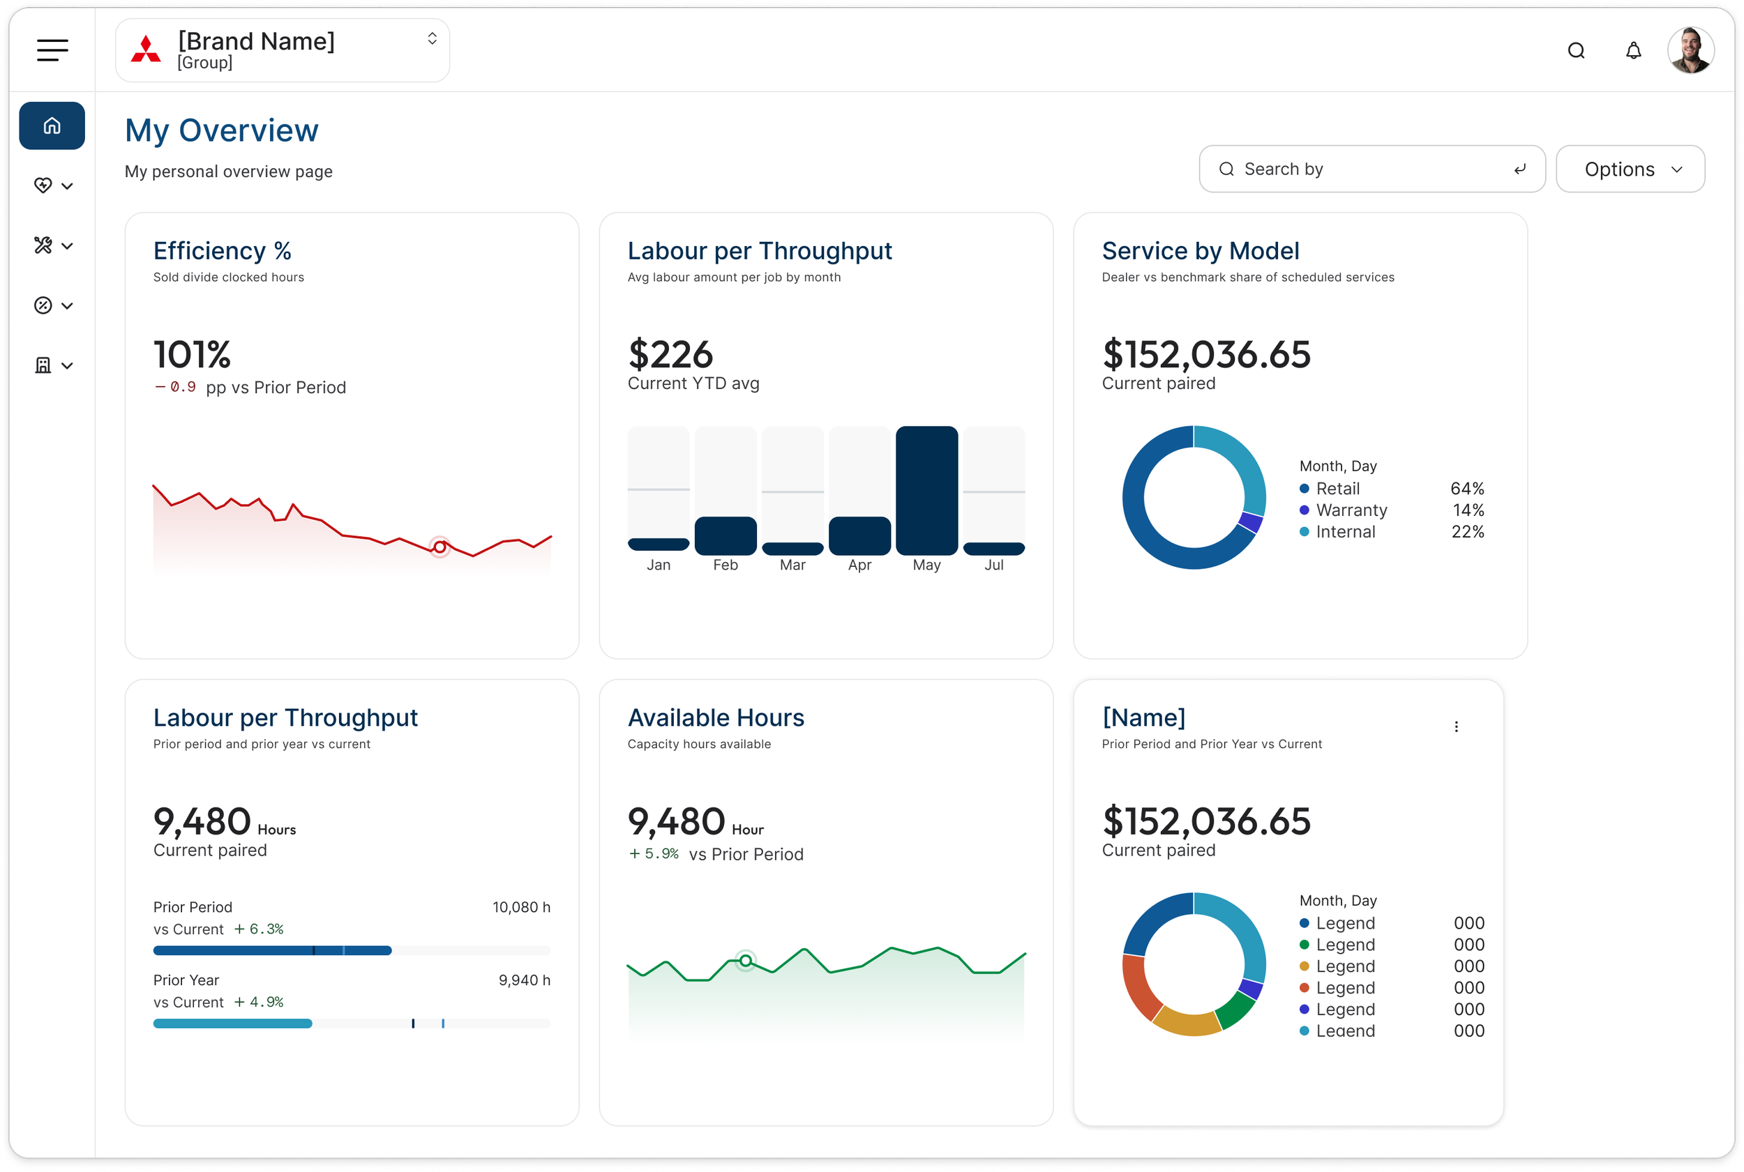Click the 'My Overview' page heading
1744x1172 pixels.
221,131
